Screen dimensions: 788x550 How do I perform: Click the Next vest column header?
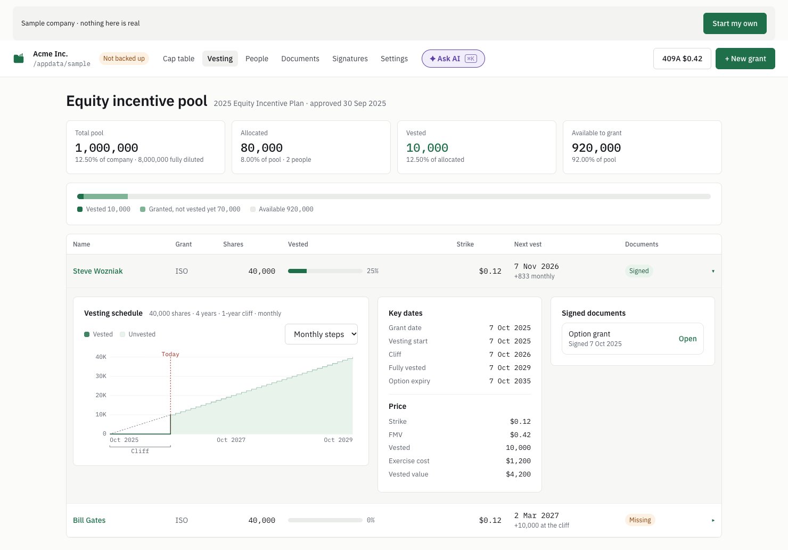[x=528, y=244]
